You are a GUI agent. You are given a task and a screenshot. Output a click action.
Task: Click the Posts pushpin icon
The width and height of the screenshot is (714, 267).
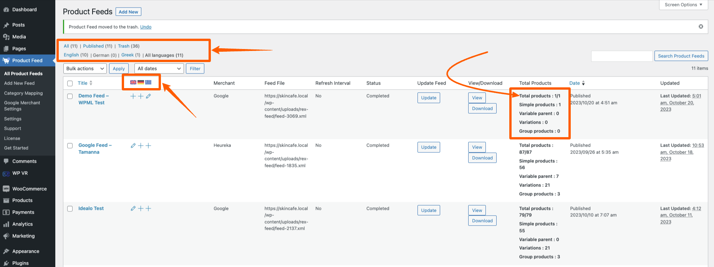pos(6,25)
